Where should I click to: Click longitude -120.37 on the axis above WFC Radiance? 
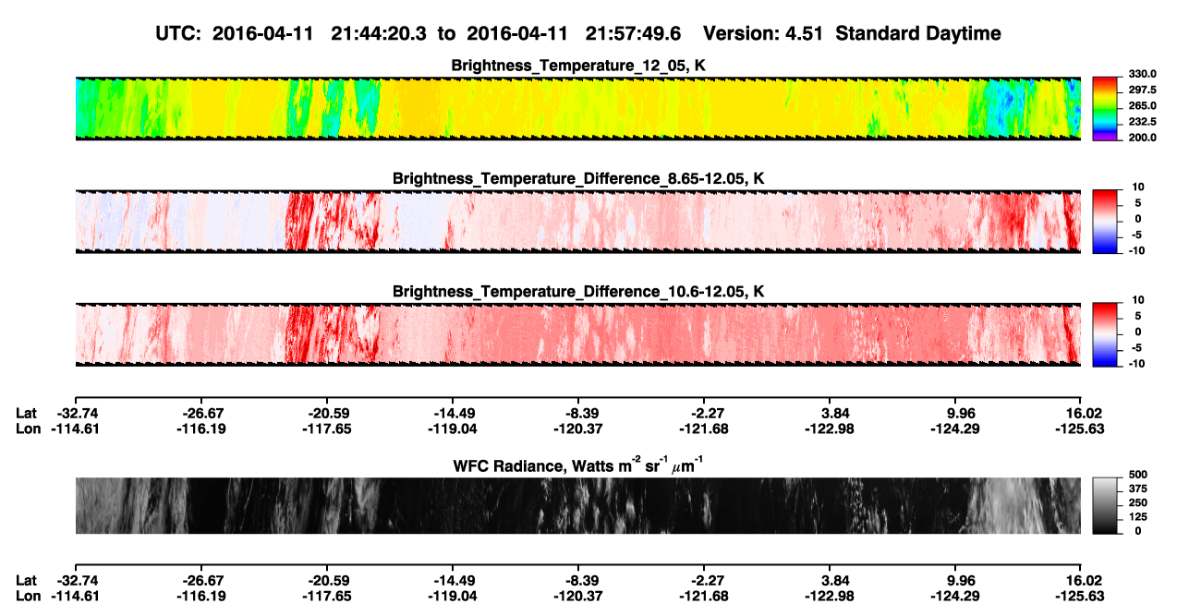tap(577, 428)
